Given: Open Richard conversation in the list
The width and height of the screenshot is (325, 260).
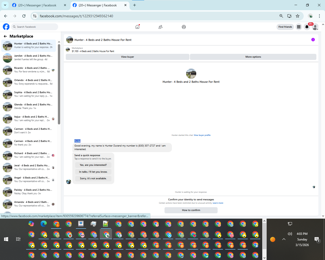Looking at the screenshot, I should (x=29, y=155).
